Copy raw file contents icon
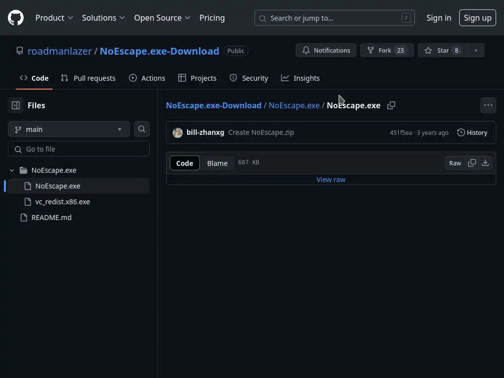504x378 pixels. pyautogui.click(x=472, y=163)
